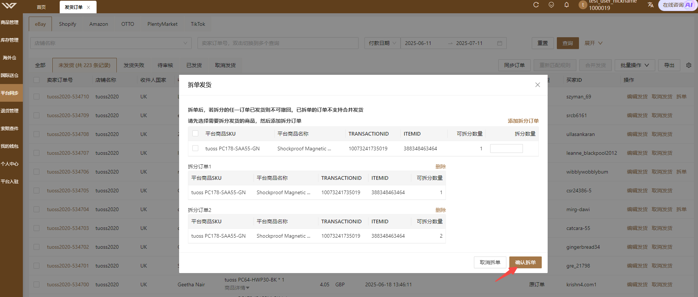Screen dimensions: 698x297
Task: Click 同步订单 button
Action: pos(514,65)
